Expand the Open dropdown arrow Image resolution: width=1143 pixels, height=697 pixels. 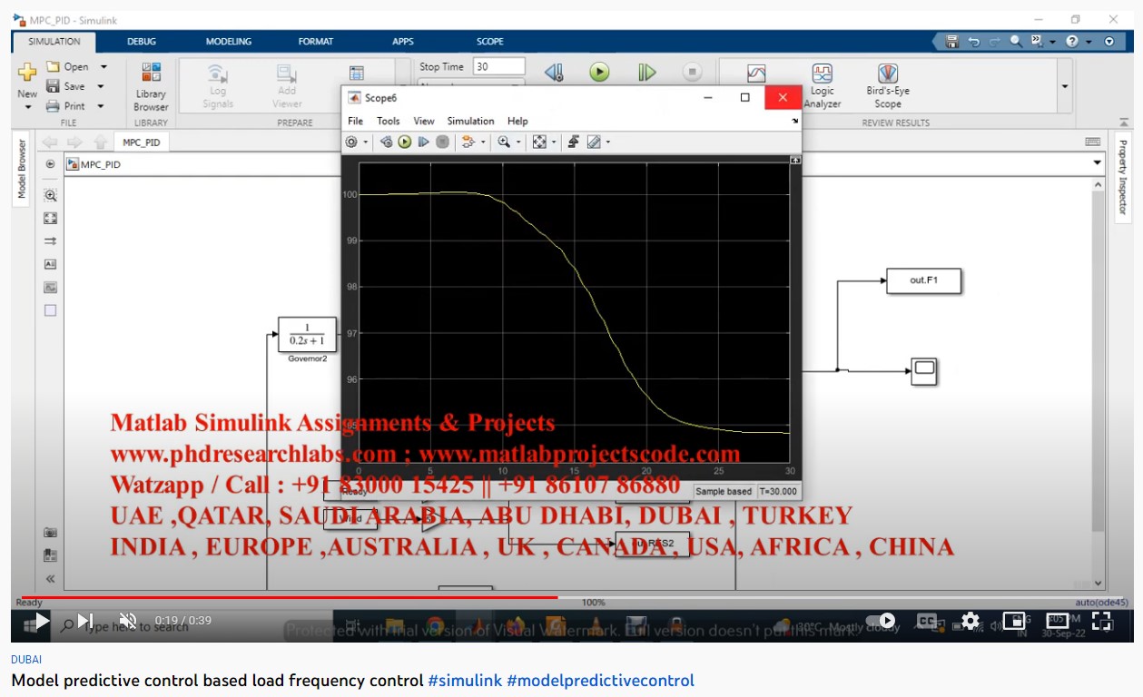click(x=103, y=66)
